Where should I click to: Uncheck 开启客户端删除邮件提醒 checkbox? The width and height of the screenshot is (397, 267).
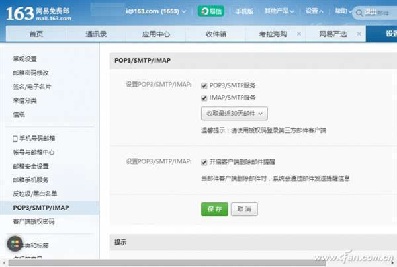pyautogui.click(x=204, y=162)
